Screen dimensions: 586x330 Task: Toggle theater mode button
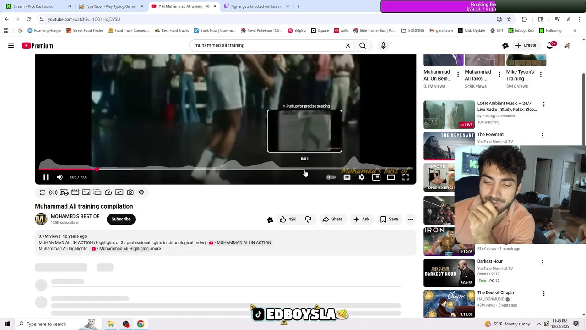click(x=391, y=177)
